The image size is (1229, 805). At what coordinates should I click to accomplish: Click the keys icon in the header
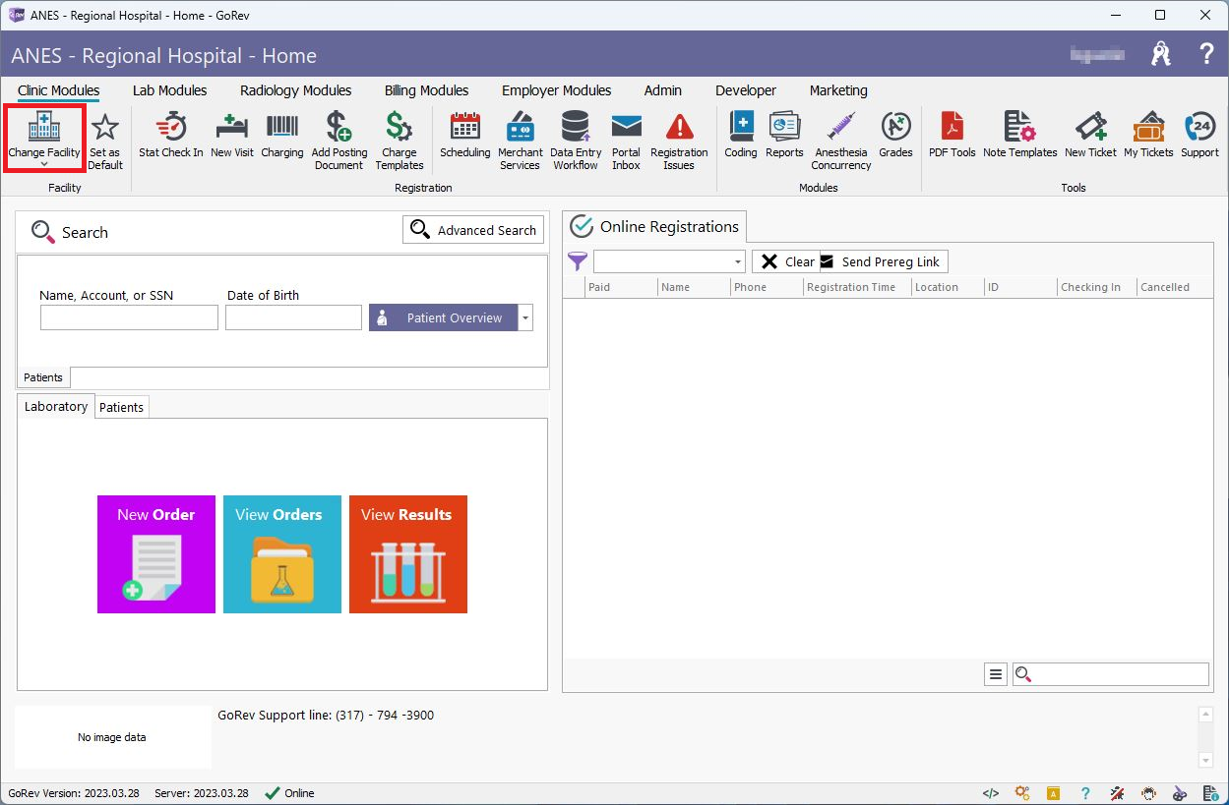coord(1161,55)
